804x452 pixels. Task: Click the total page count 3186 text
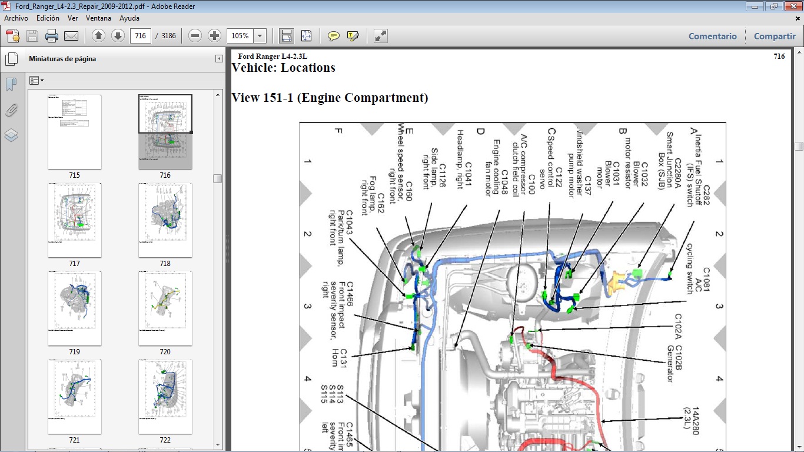[x=169, y=36]
